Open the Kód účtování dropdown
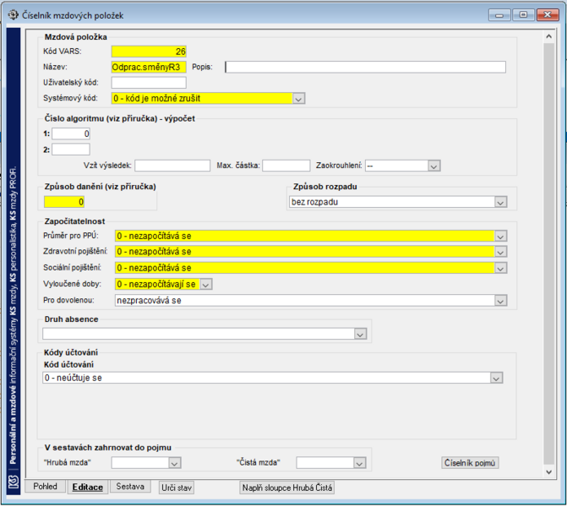Viewport: 567px width, 507px height. pyautogui.click(x=496, y=378)
